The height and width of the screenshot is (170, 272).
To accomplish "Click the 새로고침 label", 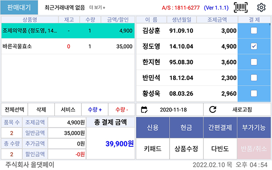I will click(x=242, y=109).
